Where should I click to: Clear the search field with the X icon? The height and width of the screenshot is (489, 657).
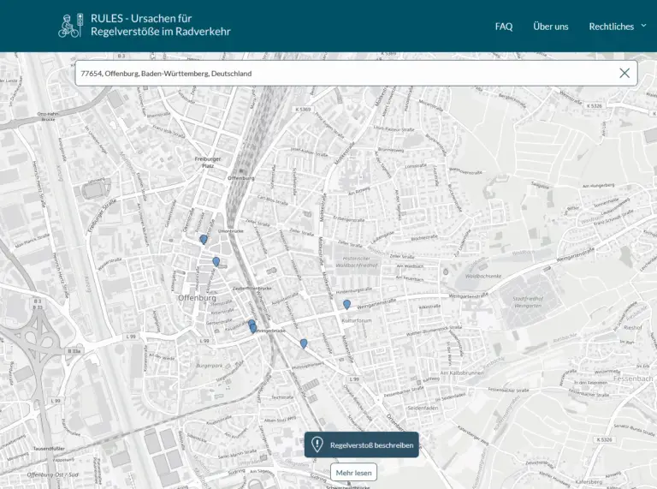[x=624, y=74]
